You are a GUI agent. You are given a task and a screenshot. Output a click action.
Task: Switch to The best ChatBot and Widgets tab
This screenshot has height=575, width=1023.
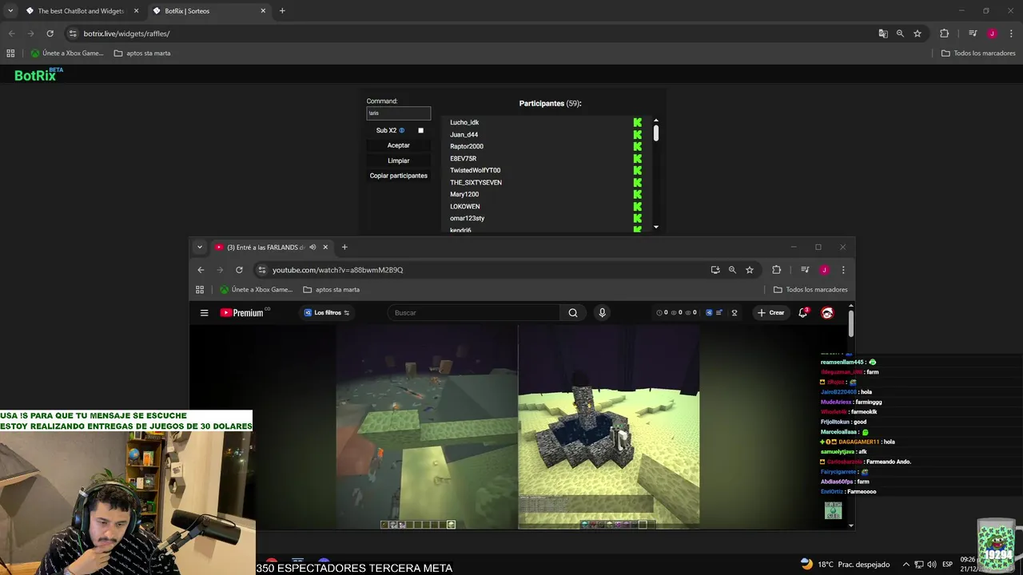tap(81, 11)
